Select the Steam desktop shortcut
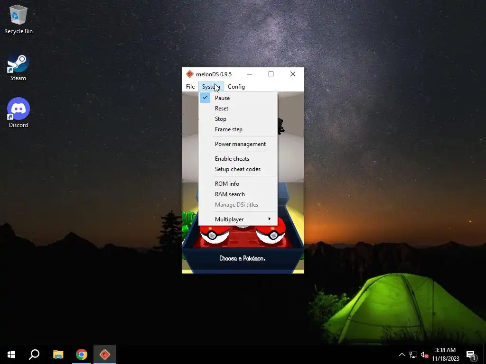This screenshot has width=486, height=364. click(19, 67)
